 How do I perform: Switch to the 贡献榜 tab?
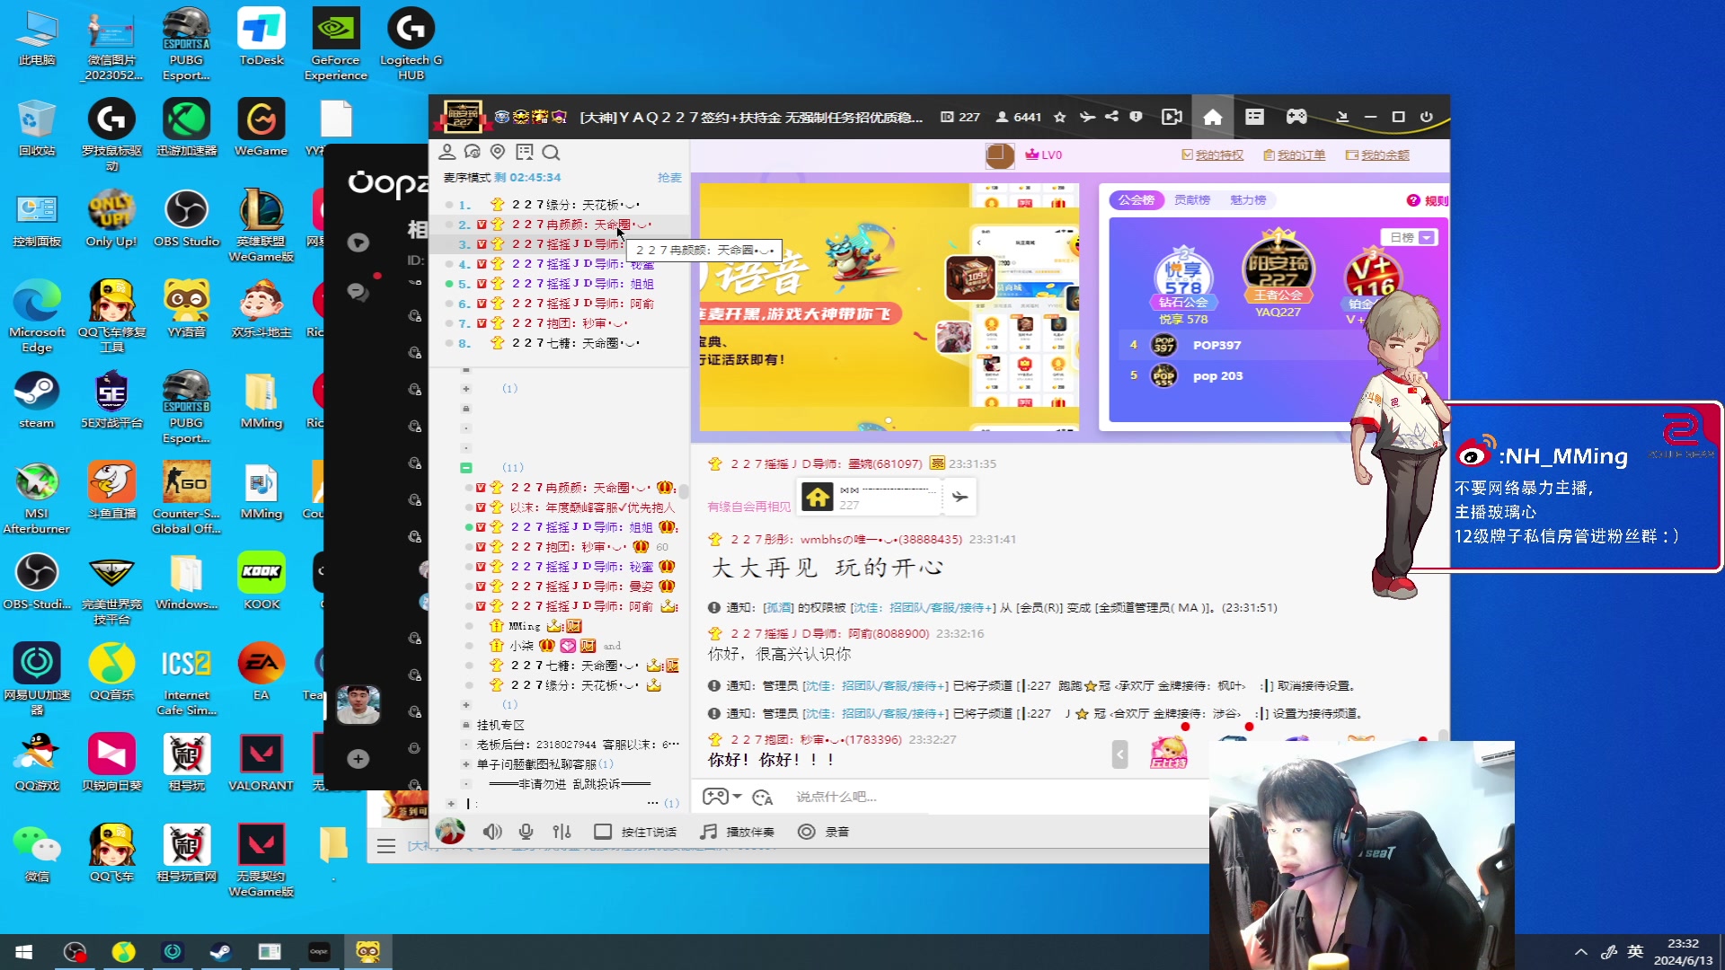click(x=1193, y=200)
